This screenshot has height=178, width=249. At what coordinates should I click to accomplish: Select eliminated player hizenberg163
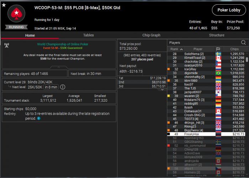[x=206, y=138]
